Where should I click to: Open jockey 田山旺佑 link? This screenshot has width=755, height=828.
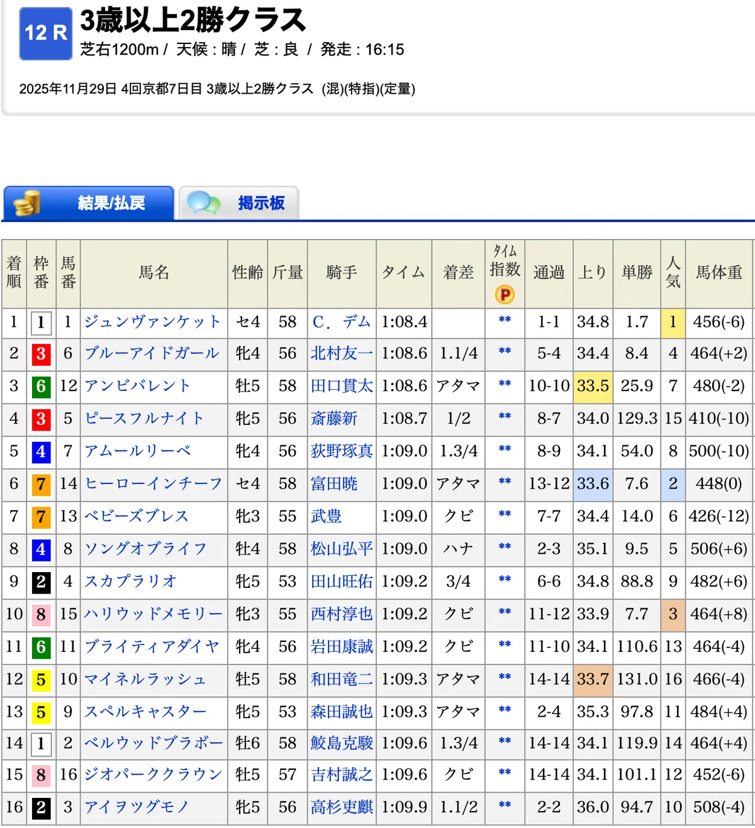point(342,582)
